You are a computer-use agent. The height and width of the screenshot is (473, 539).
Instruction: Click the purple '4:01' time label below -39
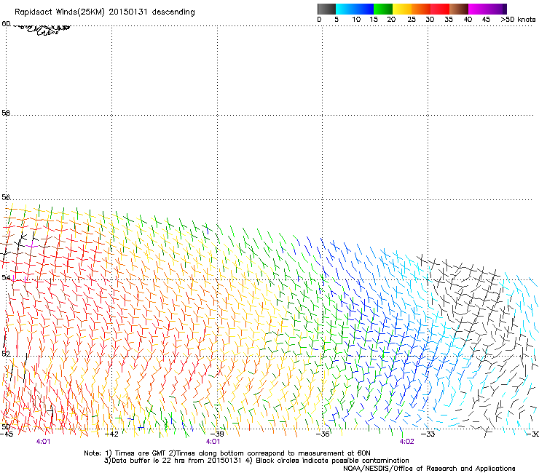[213, 442]
